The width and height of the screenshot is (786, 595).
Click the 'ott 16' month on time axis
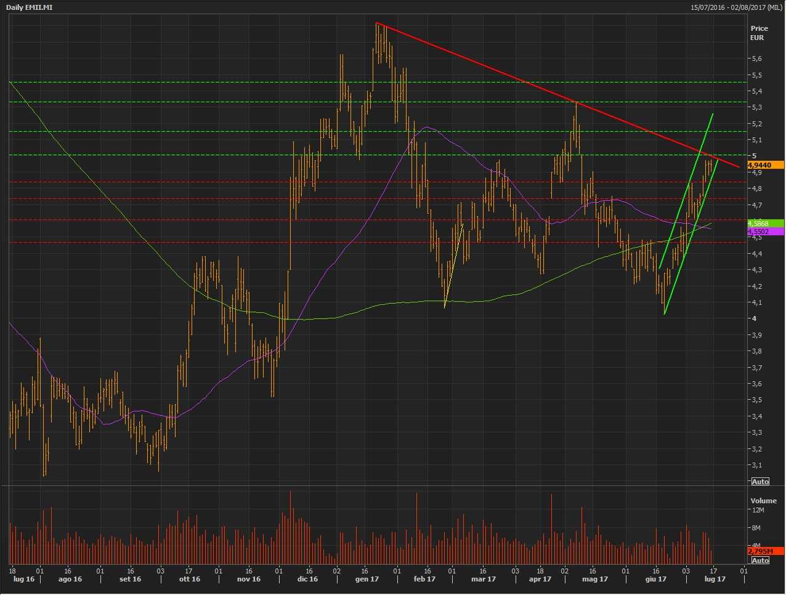[x=189, y=579]
